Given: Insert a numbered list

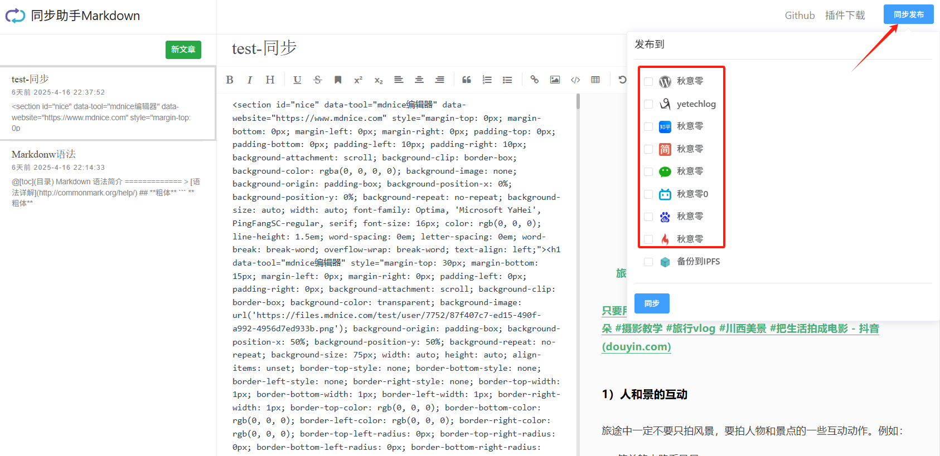Looking at the screenshot, I should click(x=487, y=80).
